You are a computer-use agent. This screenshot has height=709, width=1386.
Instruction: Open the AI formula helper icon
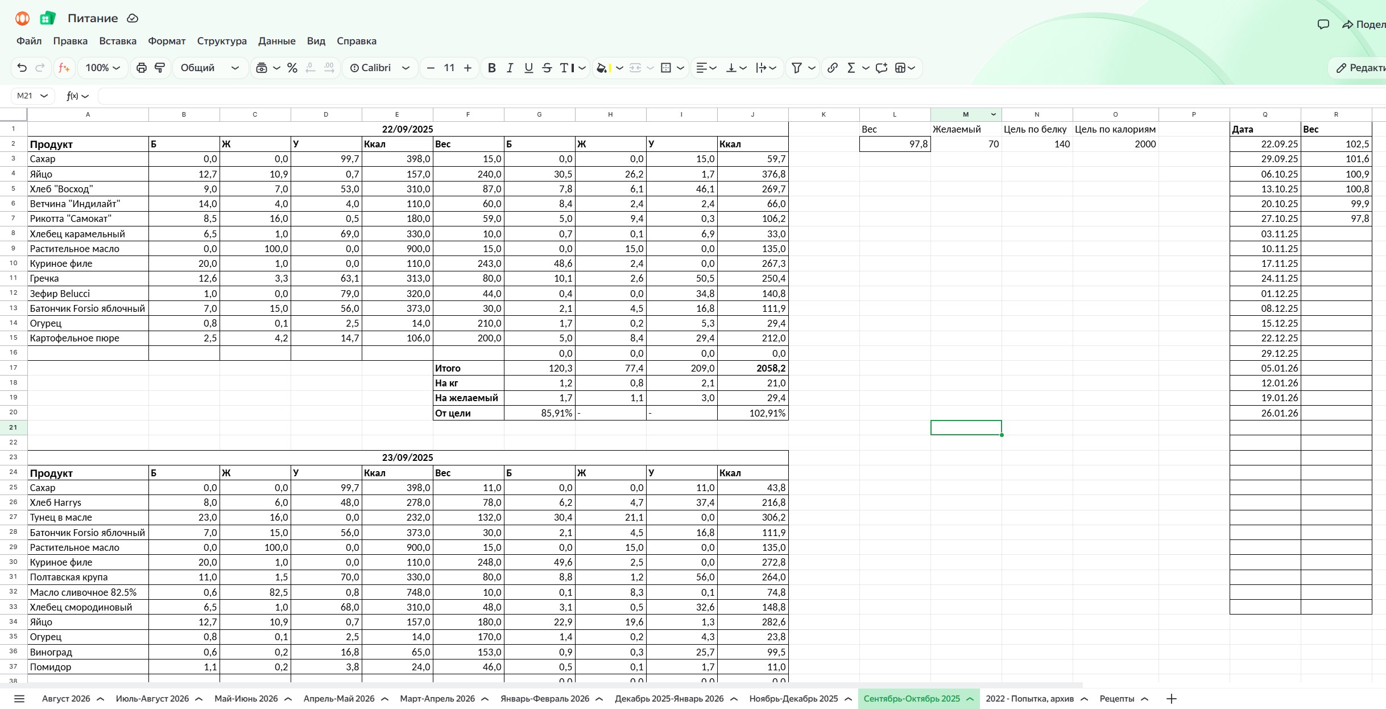click(x=64, y=68)
